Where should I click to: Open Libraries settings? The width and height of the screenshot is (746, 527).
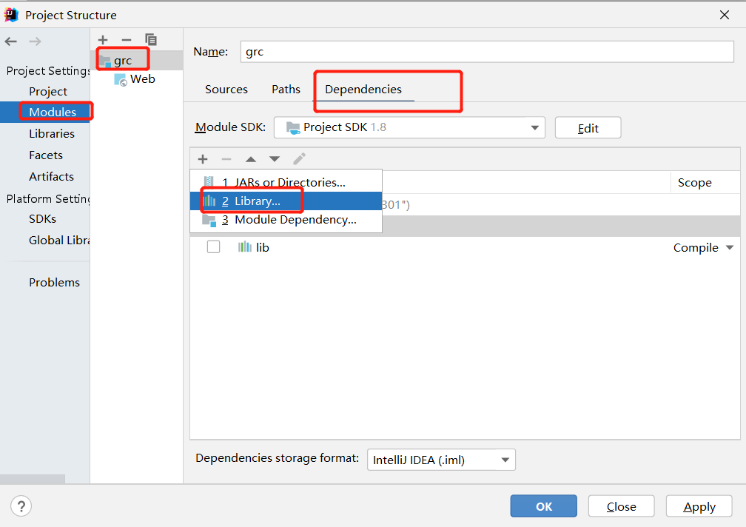pyautogui.click(x=52, y=134)
